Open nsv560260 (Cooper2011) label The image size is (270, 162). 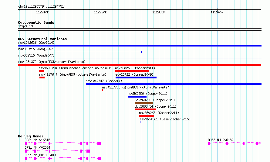tap(155, 100)
